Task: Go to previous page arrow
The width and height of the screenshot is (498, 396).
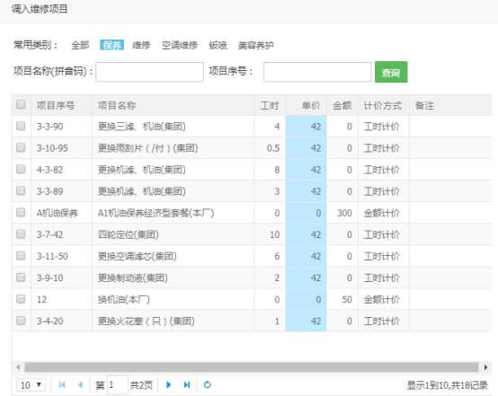Action: tap(80, 385)
